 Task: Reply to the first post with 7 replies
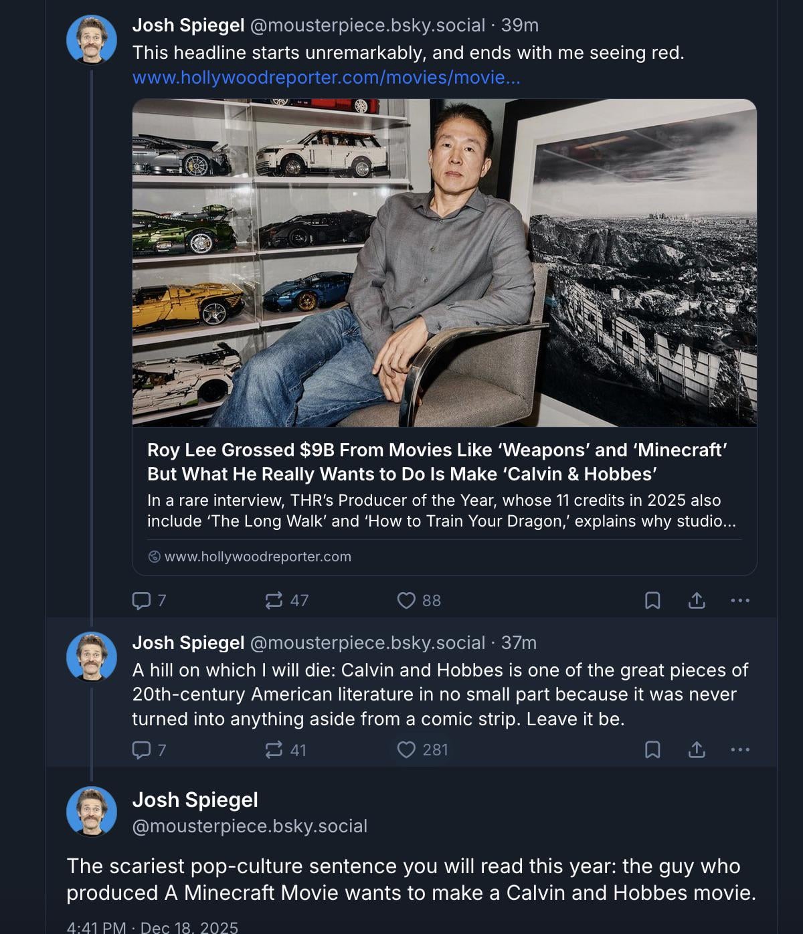point(141,600)
